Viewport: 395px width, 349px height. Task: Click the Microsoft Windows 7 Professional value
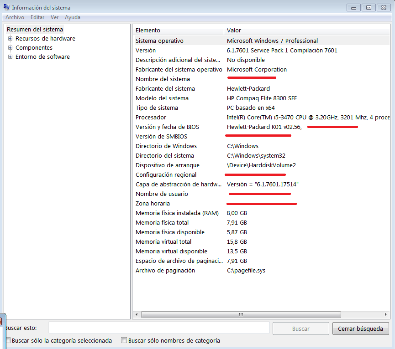272,41
